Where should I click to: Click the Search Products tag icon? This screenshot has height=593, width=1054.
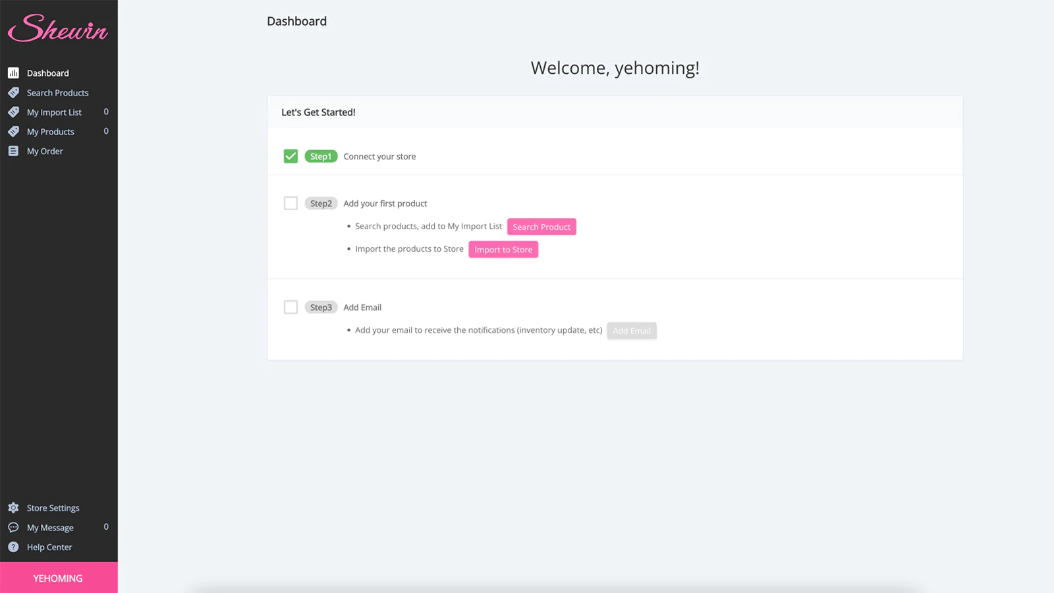click(x=13, y=92)
